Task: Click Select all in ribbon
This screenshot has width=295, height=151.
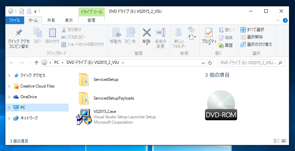Action: [252, 30]
